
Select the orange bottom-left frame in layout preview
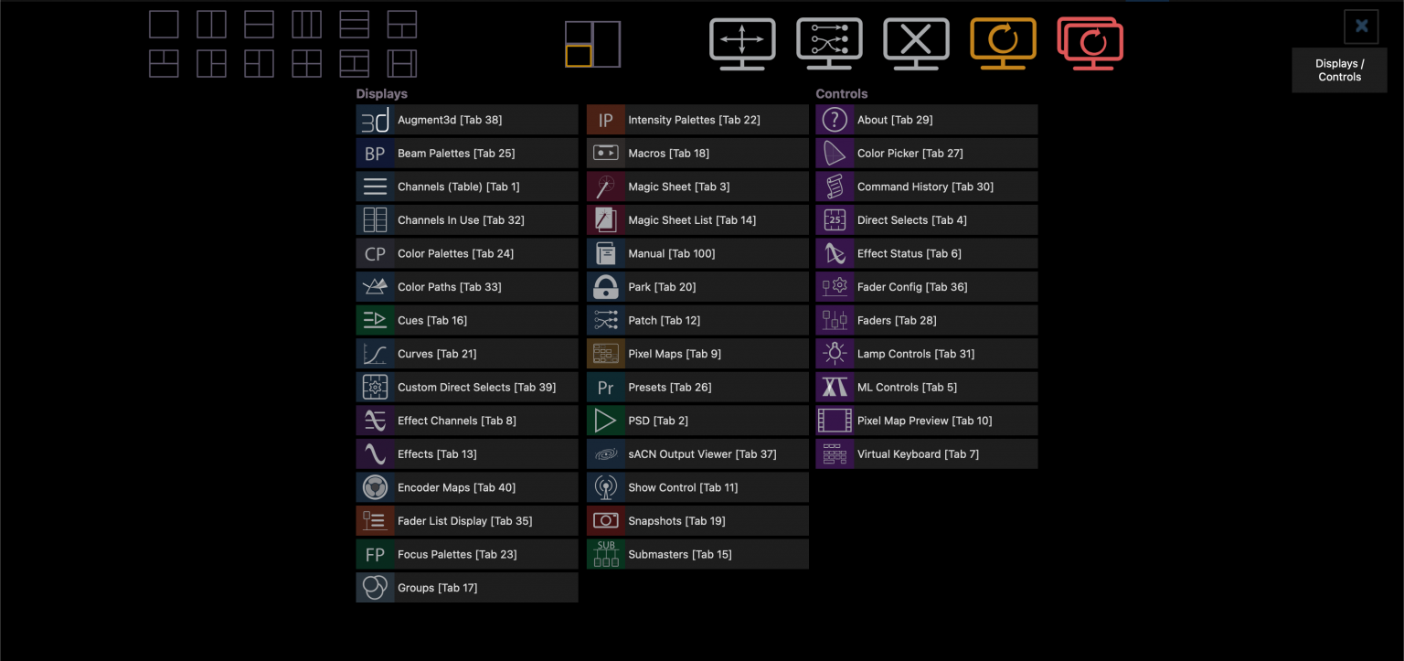point(579,56)
